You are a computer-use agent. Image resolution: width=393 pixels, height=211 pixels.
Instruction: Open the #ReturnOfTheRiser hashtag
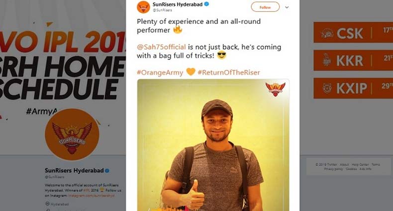228,72
